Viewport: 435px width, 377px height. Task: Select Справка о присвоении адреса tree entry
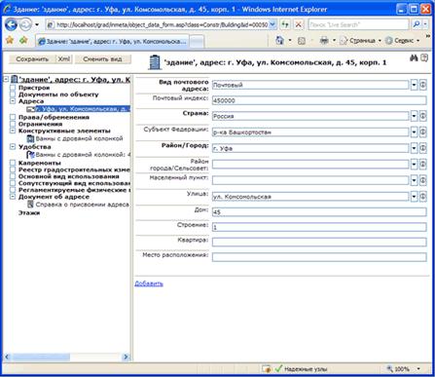tap(82, 205)
